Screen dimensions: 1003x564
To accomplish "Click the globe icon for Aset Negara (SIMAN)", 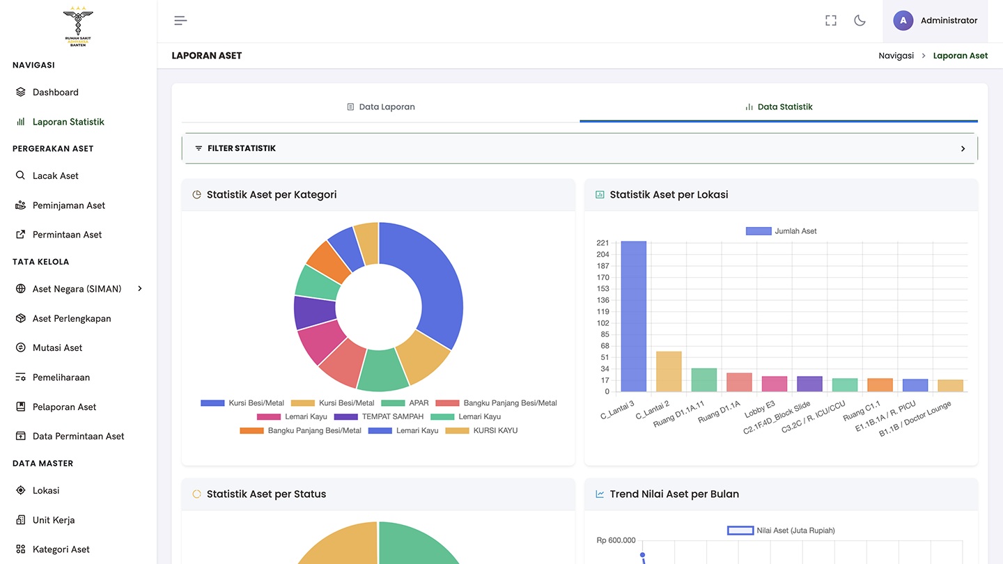I will pyautogui.click(x=21, y=289).
